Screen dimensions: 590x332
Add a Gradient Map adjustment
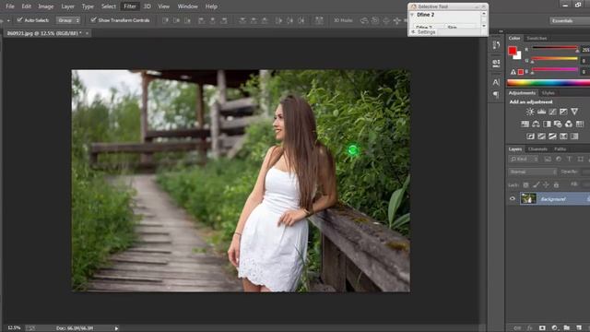coord(574,136)
